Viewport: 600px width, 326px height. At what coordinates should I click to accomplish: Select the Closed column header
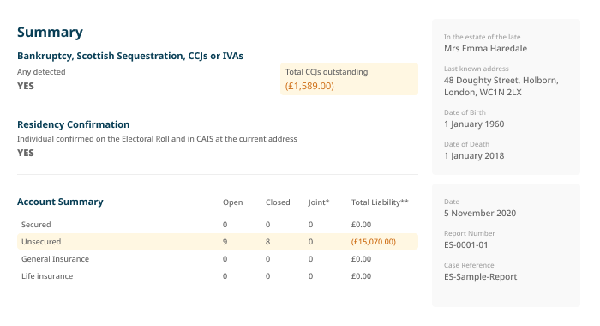pyautogui.click(x=278, y=202)
